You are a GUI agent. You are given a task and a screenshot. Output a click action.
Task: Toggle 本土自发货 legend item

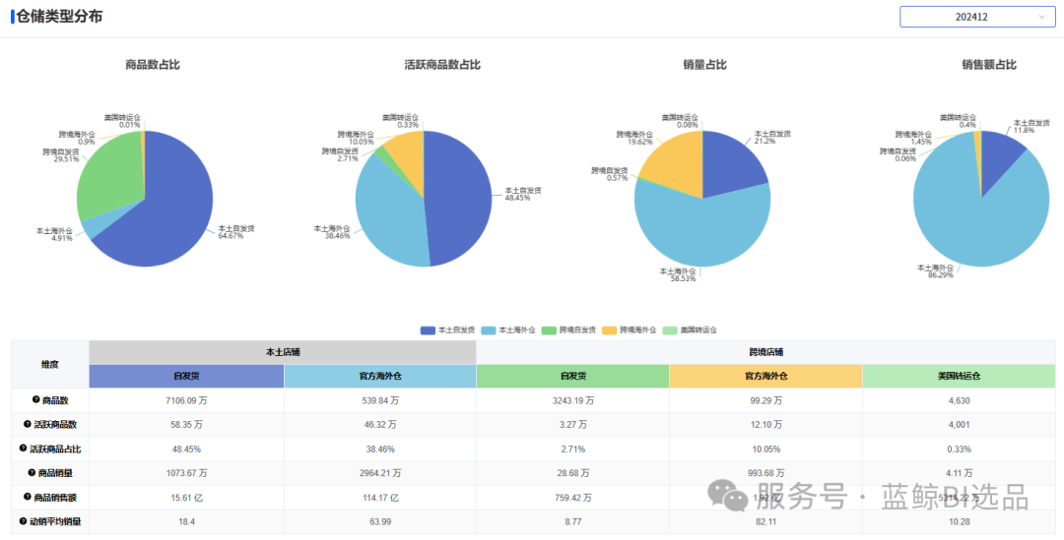[447, 330]
